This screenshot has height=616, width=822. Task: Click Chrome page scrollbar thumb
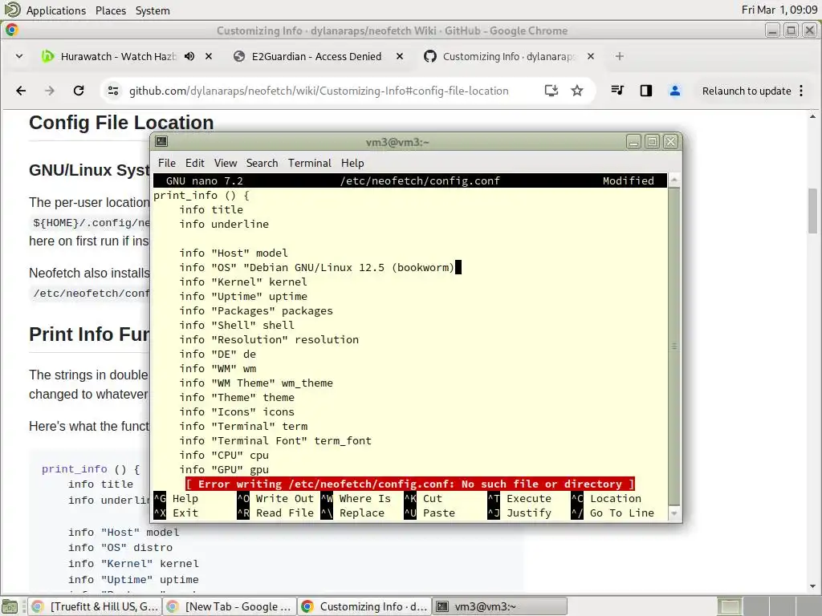click(812, 211)
